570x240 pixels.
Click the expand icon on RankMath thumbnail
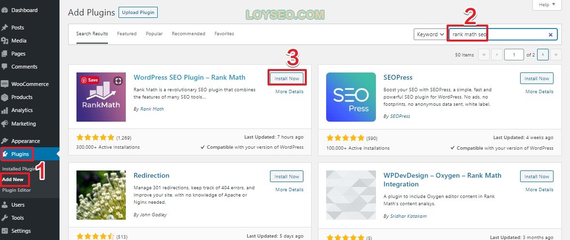[118, 81]
